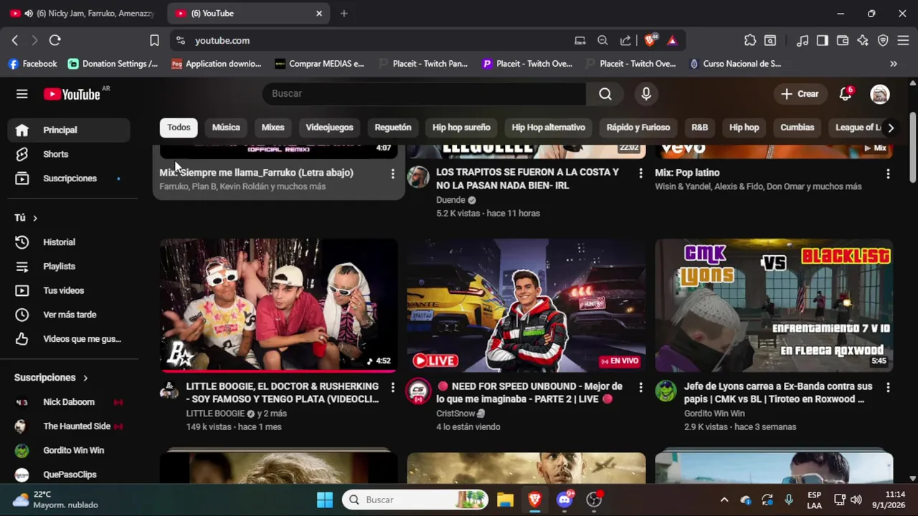The width and height of the screenshot is (918, 516).
Task: Select the Cumbias filter chip
Action: click(x=797, y=128)
